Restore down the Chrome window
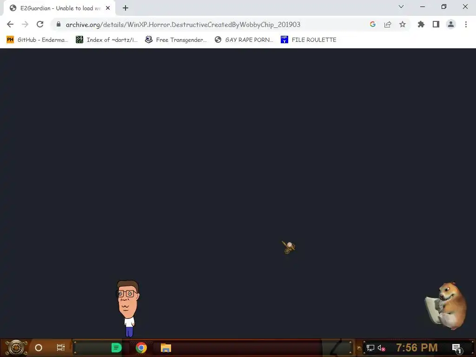Image resolution: width=476 pixels, height=357 pixels. 444,7
